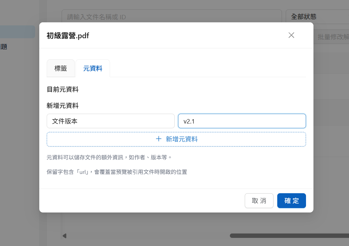Click the 目前元資料 section heading
This screenshot has width=349, height=246.
point(63,90)
